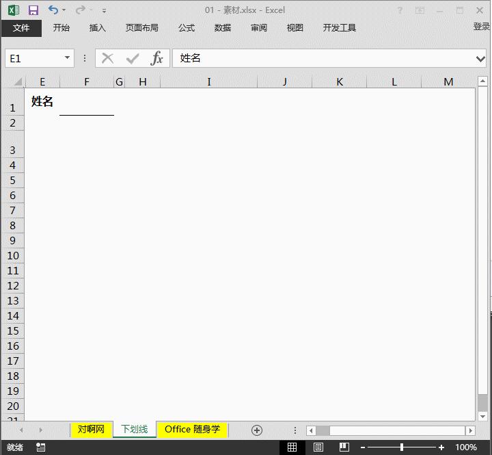Click the Cancel X icon in formula bar
Screen dimensions: 492x455
(107, 58)
